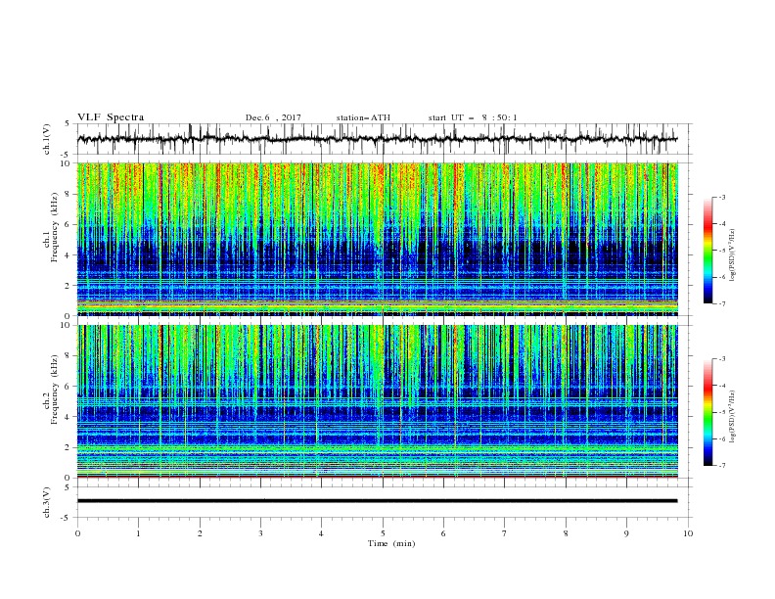The image size is (775, 599).
Task: Click time axis tick label "6"
Action: click(443, 533)
